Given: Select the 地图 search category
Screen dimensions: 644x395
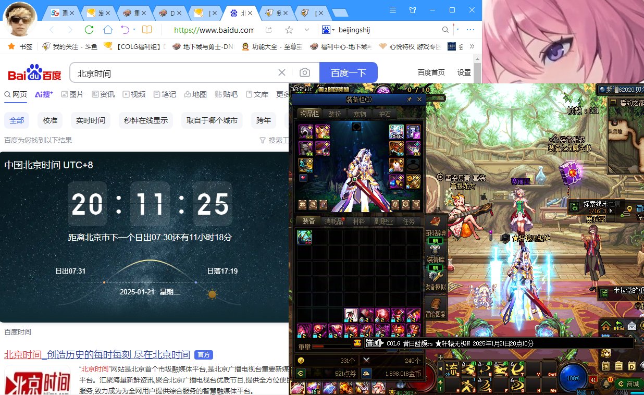Looking at the screenshot, I should coord(195,94).
